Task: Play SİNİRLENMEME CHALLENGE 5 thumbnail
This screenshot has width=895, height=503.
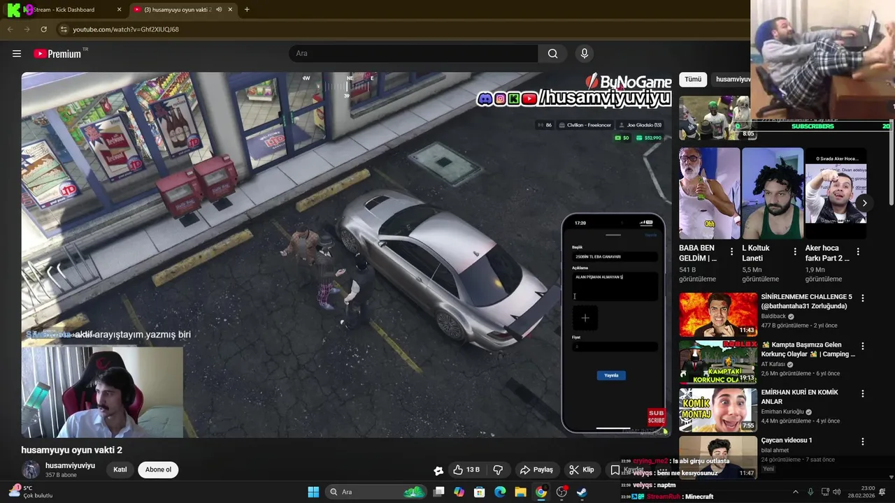Action: click(718, 314)
